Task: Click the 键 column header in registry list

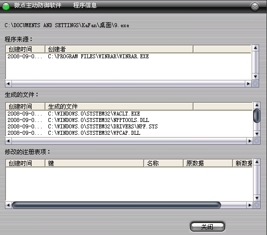Action: click(94, 163)
